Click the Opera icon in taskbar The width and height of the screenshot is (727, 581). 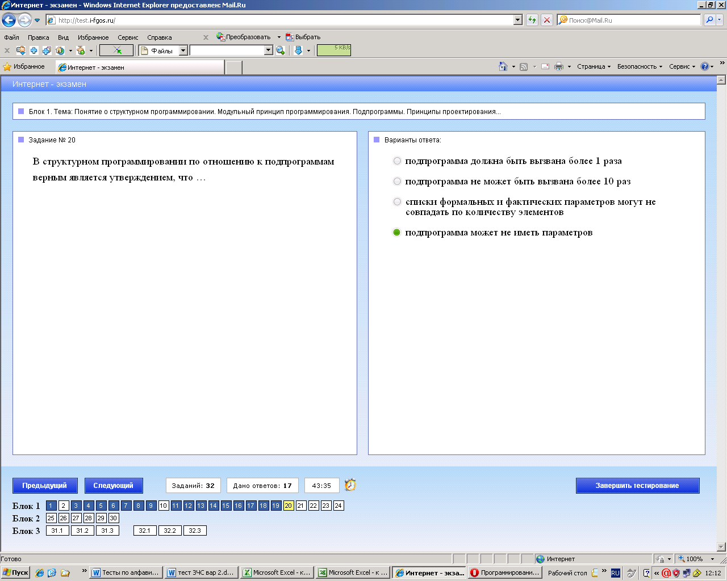tap(475, 573)
